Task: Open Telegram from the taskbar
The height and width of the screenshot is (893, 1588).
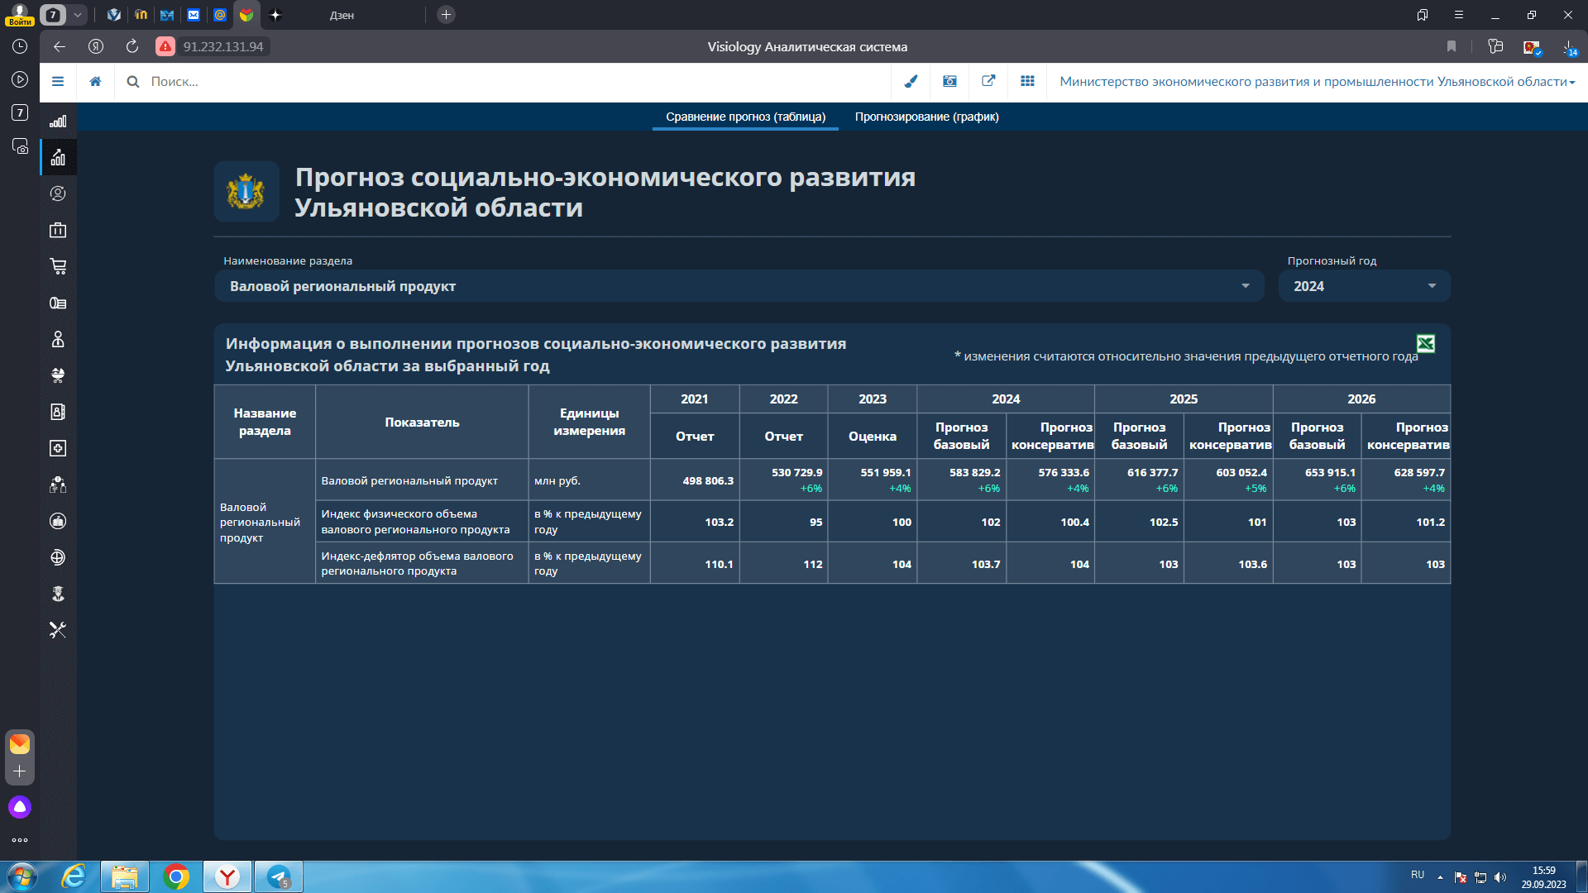Action: tap(279, 876)
